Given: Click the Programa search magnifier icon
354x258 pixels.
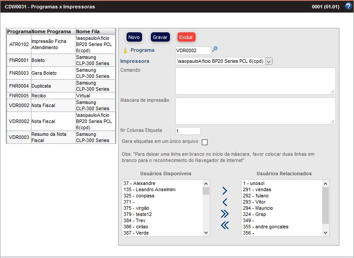Looking at the screenshot, I should click(215, 50).
